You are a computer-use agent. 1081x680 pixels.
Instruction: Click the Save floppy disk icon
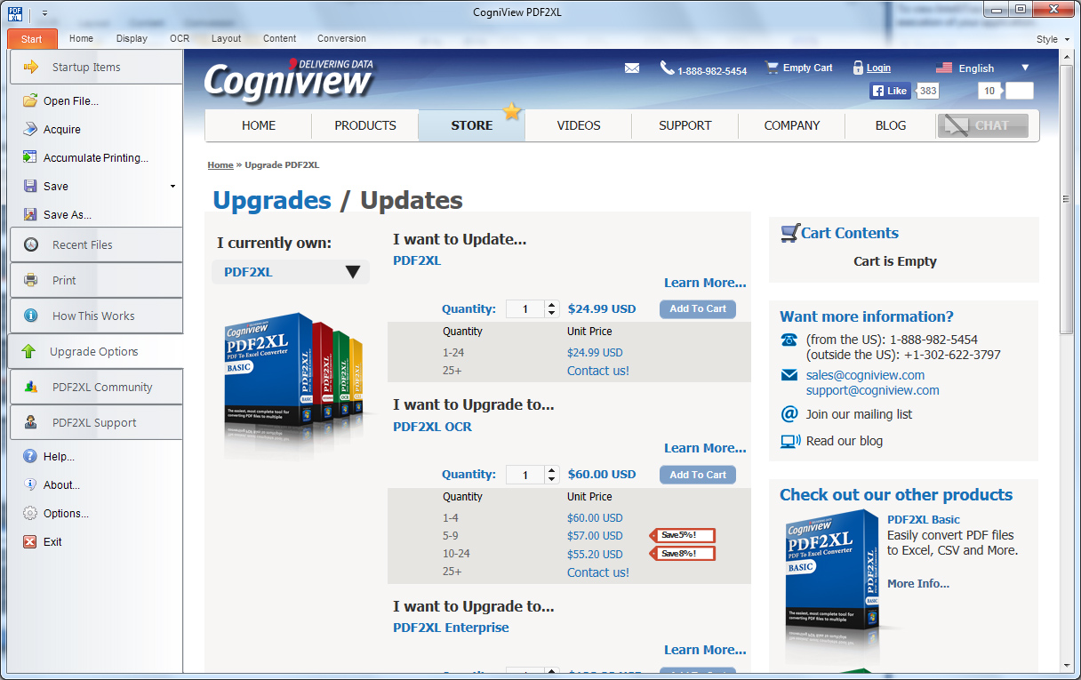click(30, 186)
